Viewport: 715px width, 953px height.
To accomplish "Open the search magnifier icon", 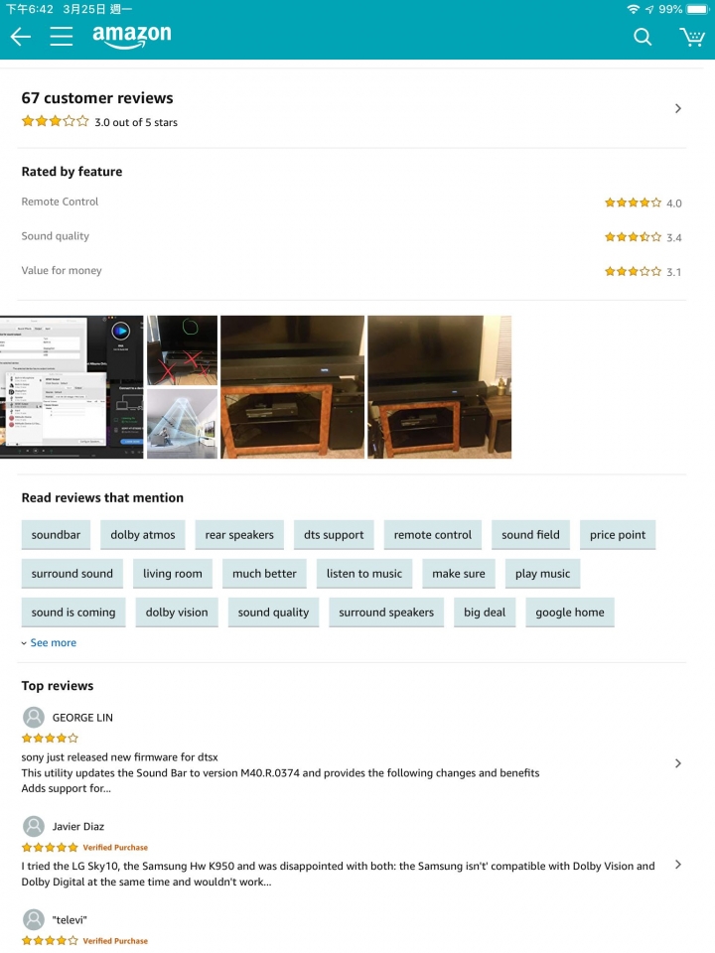I will tap(643, 37).
